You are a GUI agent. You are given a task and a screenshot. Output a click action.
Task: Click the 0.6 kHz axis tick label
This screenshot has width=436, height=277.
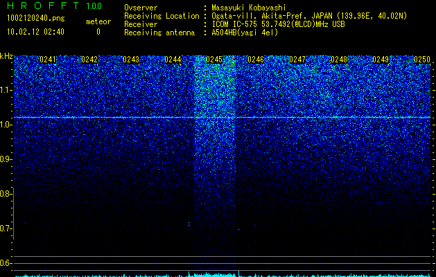pos(6,263)
